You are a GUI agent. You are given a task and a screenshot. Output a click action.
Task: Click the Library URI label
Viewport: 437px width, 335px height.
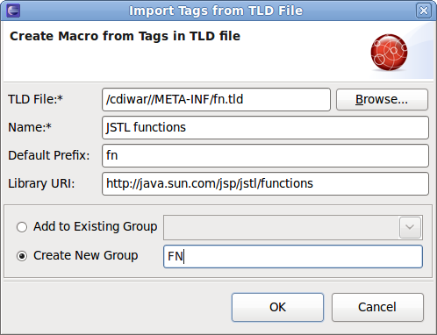pos(41,183)
